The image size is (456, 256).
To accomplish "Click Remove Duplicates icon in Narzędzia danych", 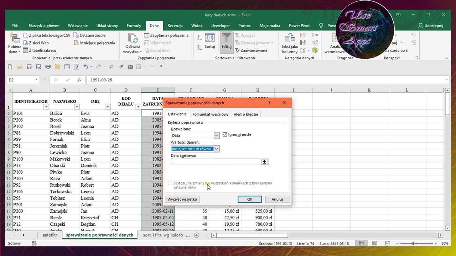I will (303, 43).
